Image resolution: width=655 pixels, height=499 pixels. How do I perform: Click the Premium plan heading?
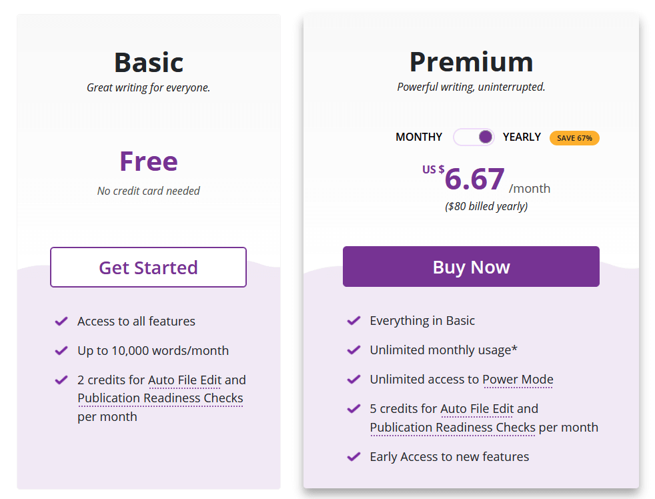(x=471, y=62)
